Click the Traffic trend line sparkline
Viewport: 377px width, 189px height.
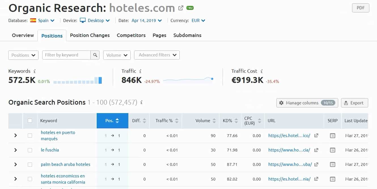188,80
